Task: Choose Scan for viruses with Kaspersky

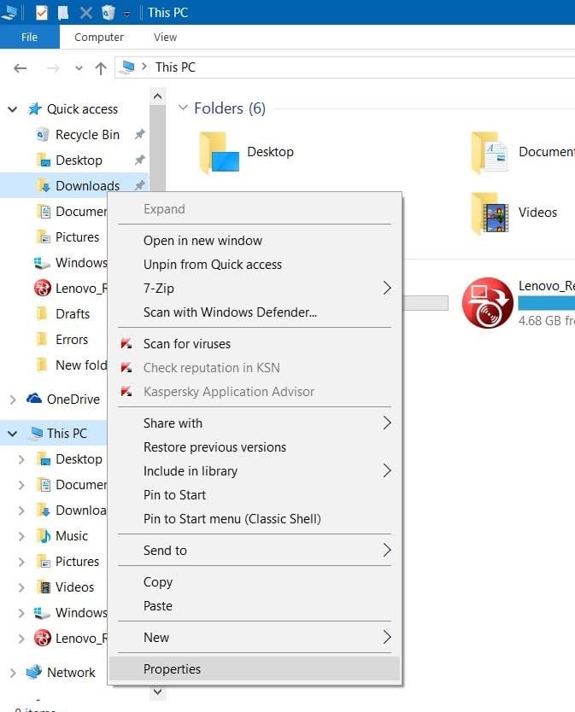Action: point(255,344)
